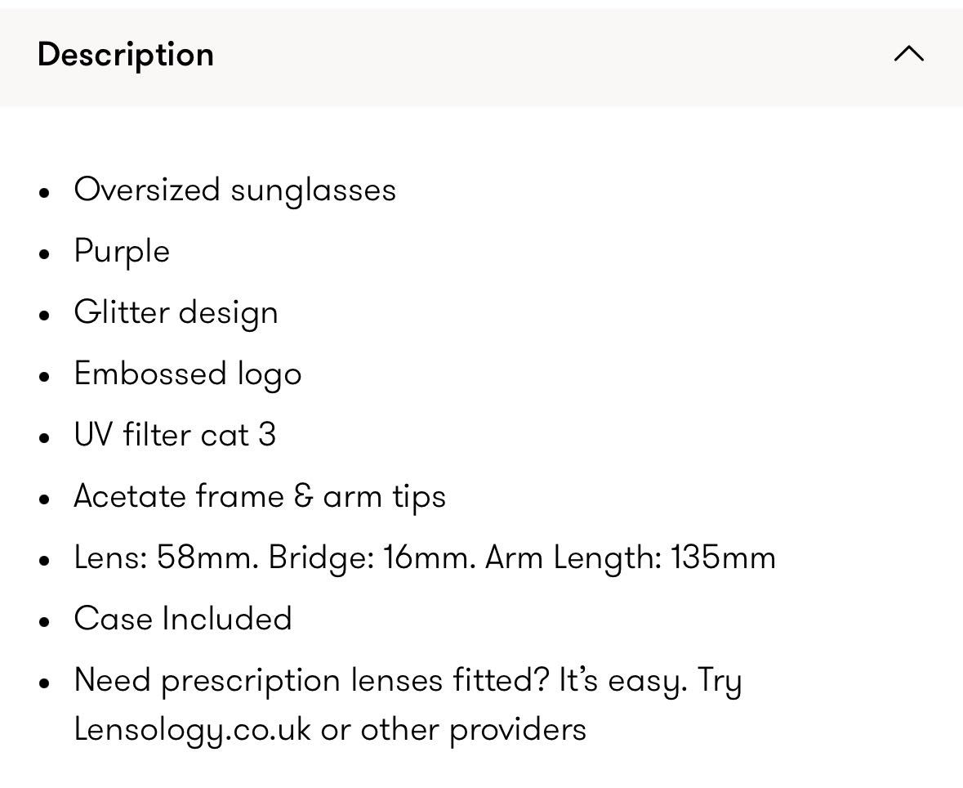Click the bullet dot beside Case Included
Image resolution: width=963 pixels, height=788 pixels.
pos(43,621)
